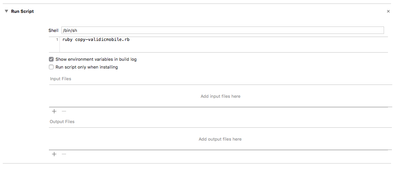
Task: Collapse the Run Script disclosure triangle
Action: coord(6,11)
